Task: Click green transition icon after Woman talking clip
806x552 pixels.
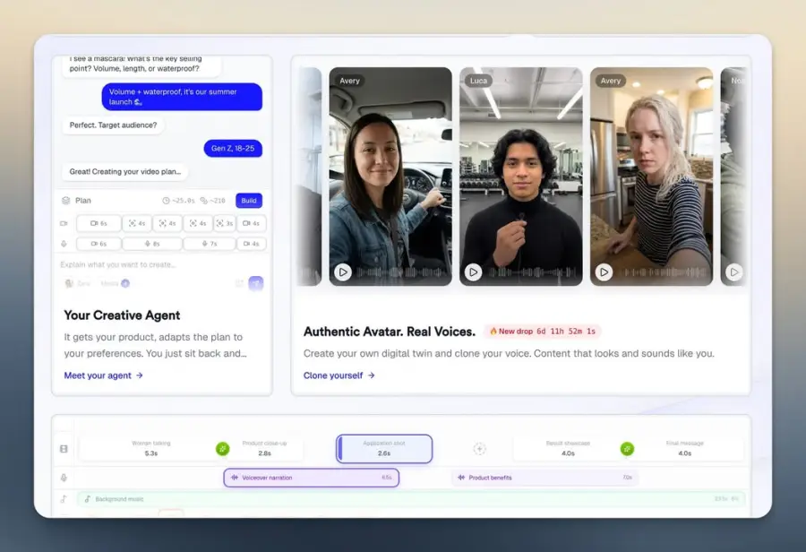Action: tap(223, 449)
